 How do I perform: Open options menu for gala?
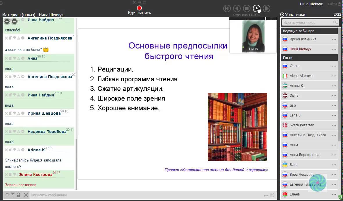[334, 105]
